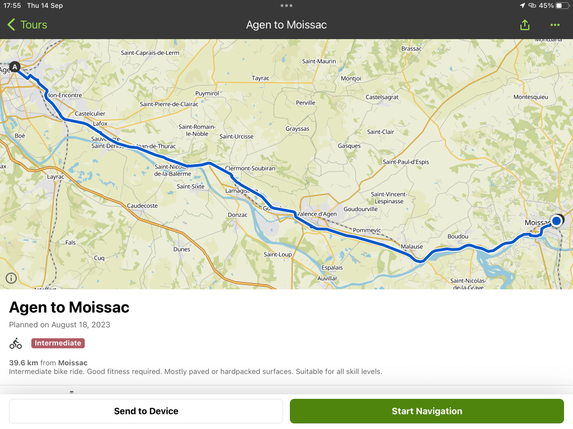This screenshot has height=429, width=573.
Task: Tap the tour description text
Action: 195,371
